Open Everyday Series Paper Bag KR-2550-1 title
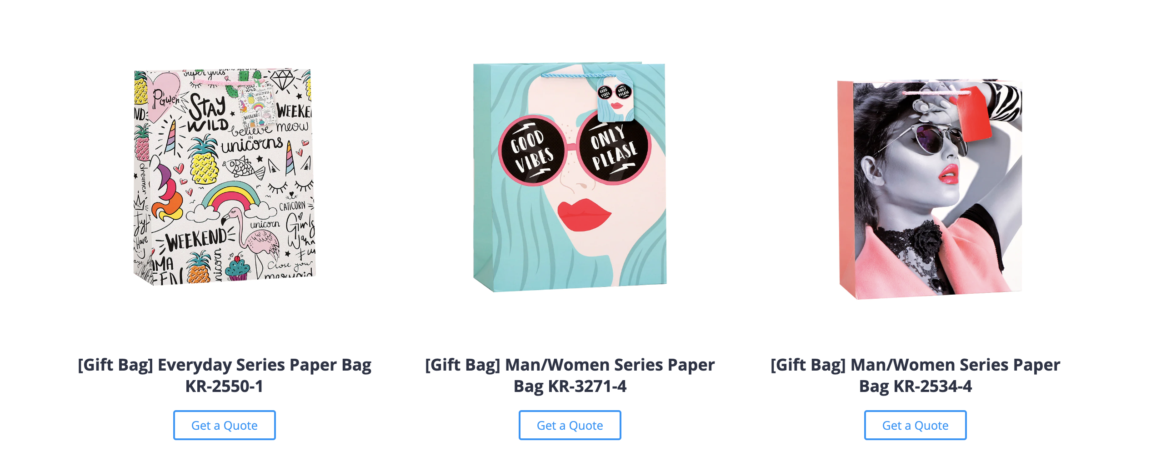 tap(224, 375)
